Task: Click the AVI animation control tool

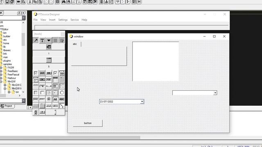Action: pos(42,73)
